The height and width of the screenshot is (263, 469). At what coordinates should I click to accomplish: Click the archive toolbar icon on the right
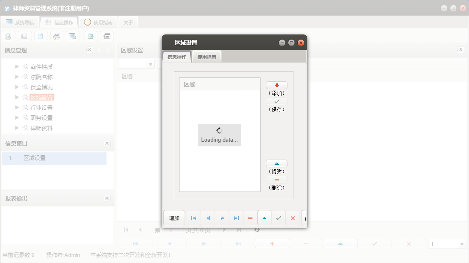tap(107, 36)
